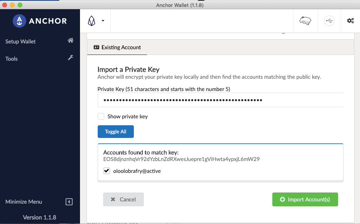Click the plus icon on Import Account(s)
This screenshot has height=224, width=360.
click(282, 199)
